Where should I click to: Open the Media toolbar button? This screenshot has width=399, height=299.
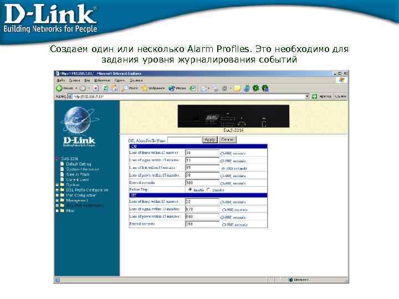(177, 88)
